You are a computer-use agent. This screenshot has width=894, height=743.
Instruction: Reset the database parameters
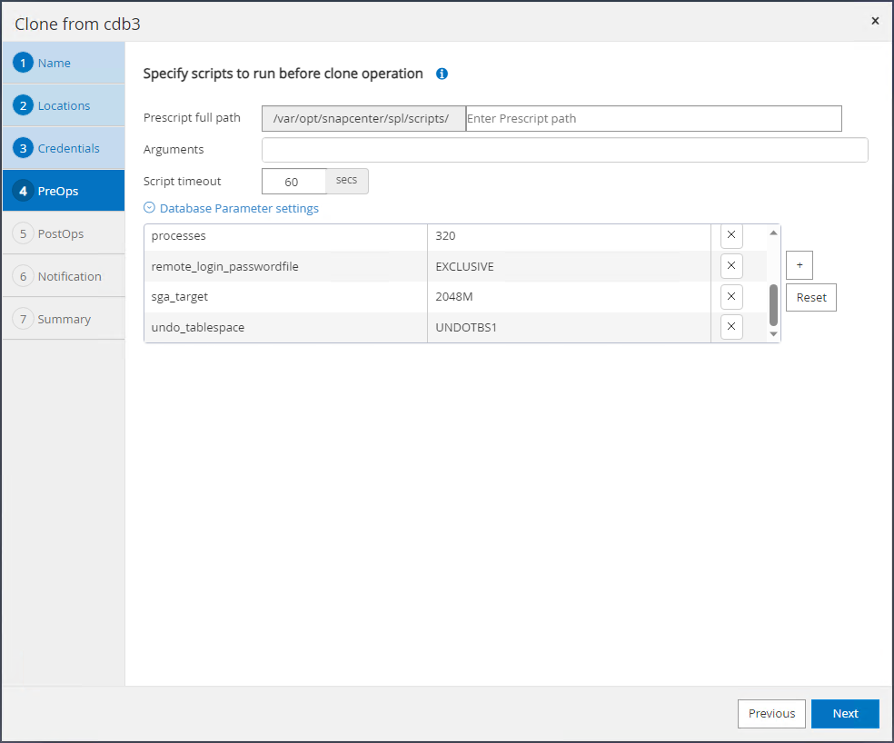[810, 297]
